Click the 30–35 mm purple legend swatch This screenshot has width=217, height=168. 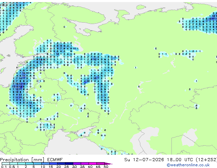click(77, 164)
